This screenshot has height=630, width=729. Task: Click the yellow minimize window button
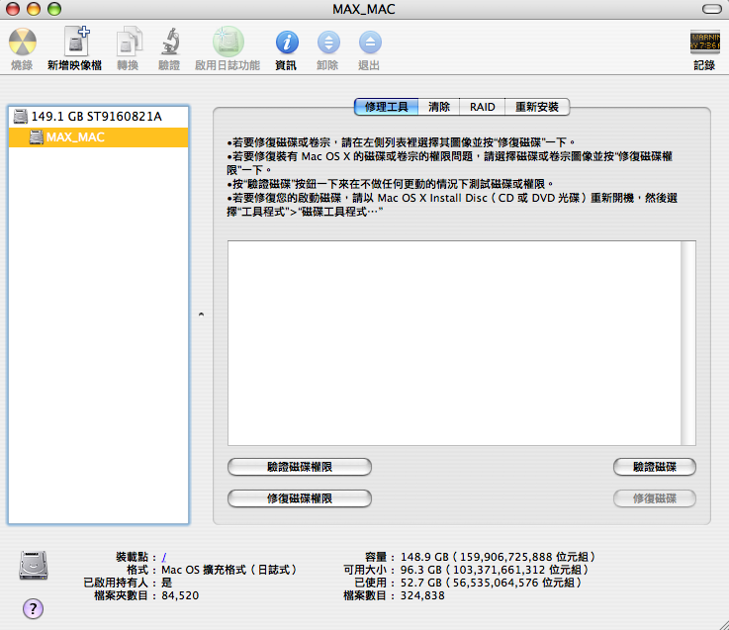point(34,9)
